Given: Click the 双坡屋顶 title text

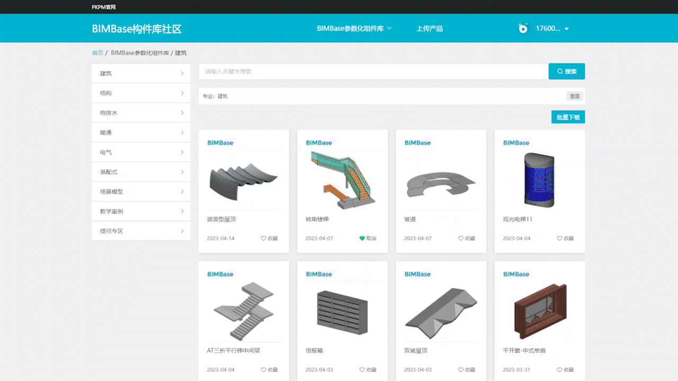Looking at the screenshot, I should click(x=416, y=350).
